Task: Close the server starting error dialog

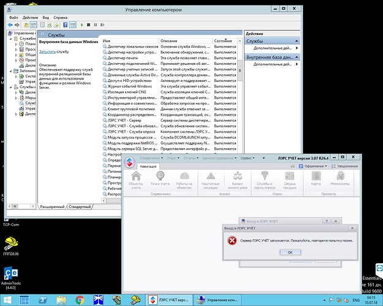Action: click(x=352, y=228)
